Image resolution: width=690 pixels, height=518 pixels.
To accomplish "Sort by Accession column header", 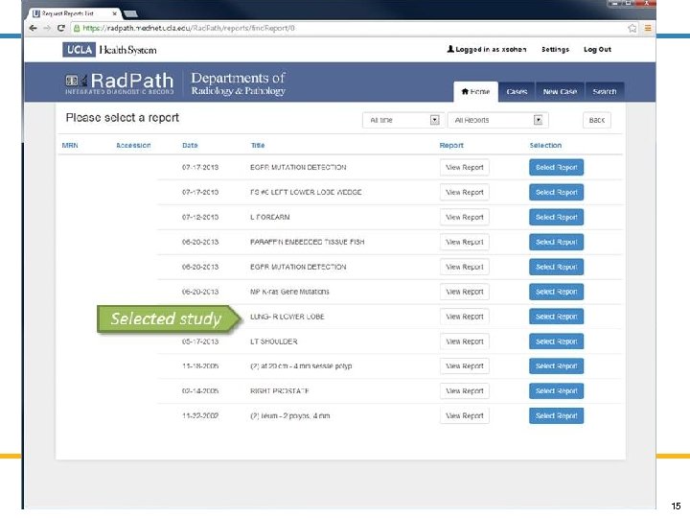I will (133, 145).
